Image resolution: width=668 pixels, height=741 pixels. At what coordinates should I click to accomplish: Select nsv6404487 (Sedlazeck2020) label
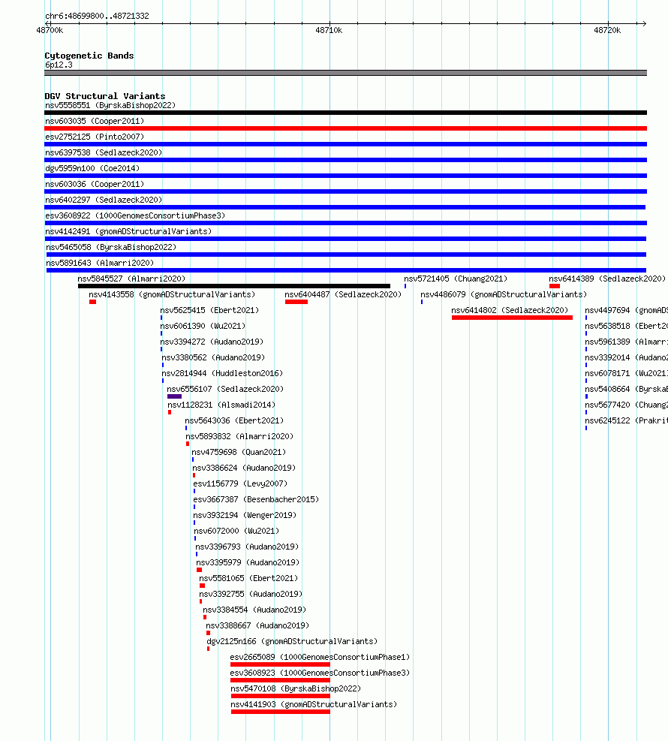[343, 294]
